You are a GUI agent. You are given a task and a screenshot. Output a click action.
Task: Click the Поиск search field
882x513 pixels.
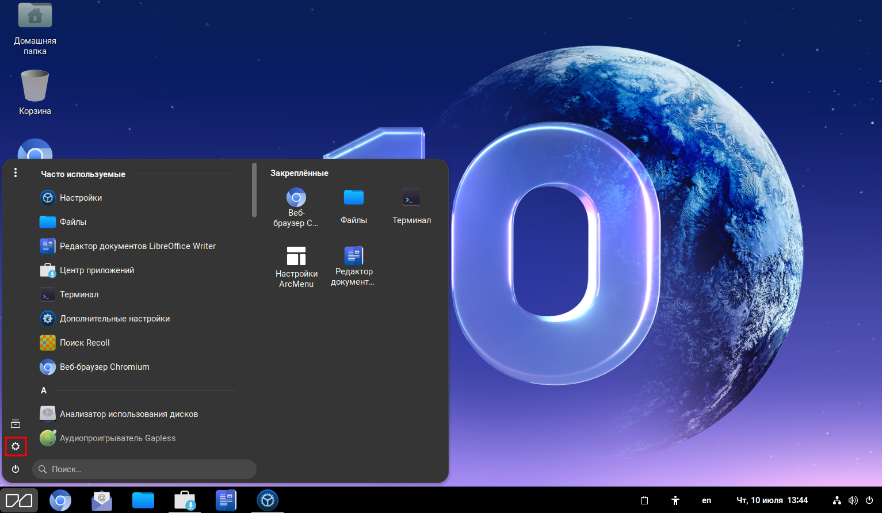click(x=144, y=469)
